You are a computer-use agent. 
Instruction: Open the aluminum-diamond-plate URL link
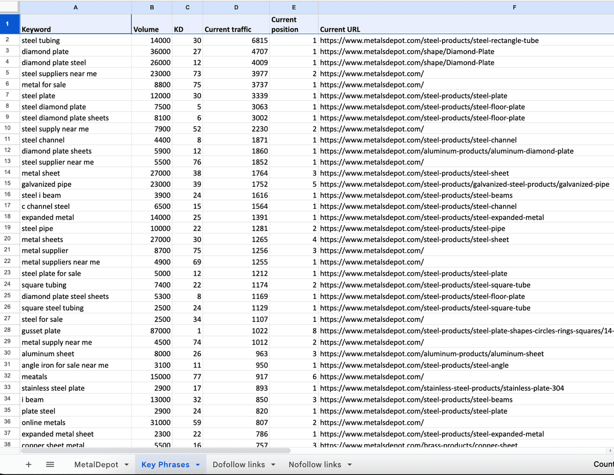pos(447,151)
